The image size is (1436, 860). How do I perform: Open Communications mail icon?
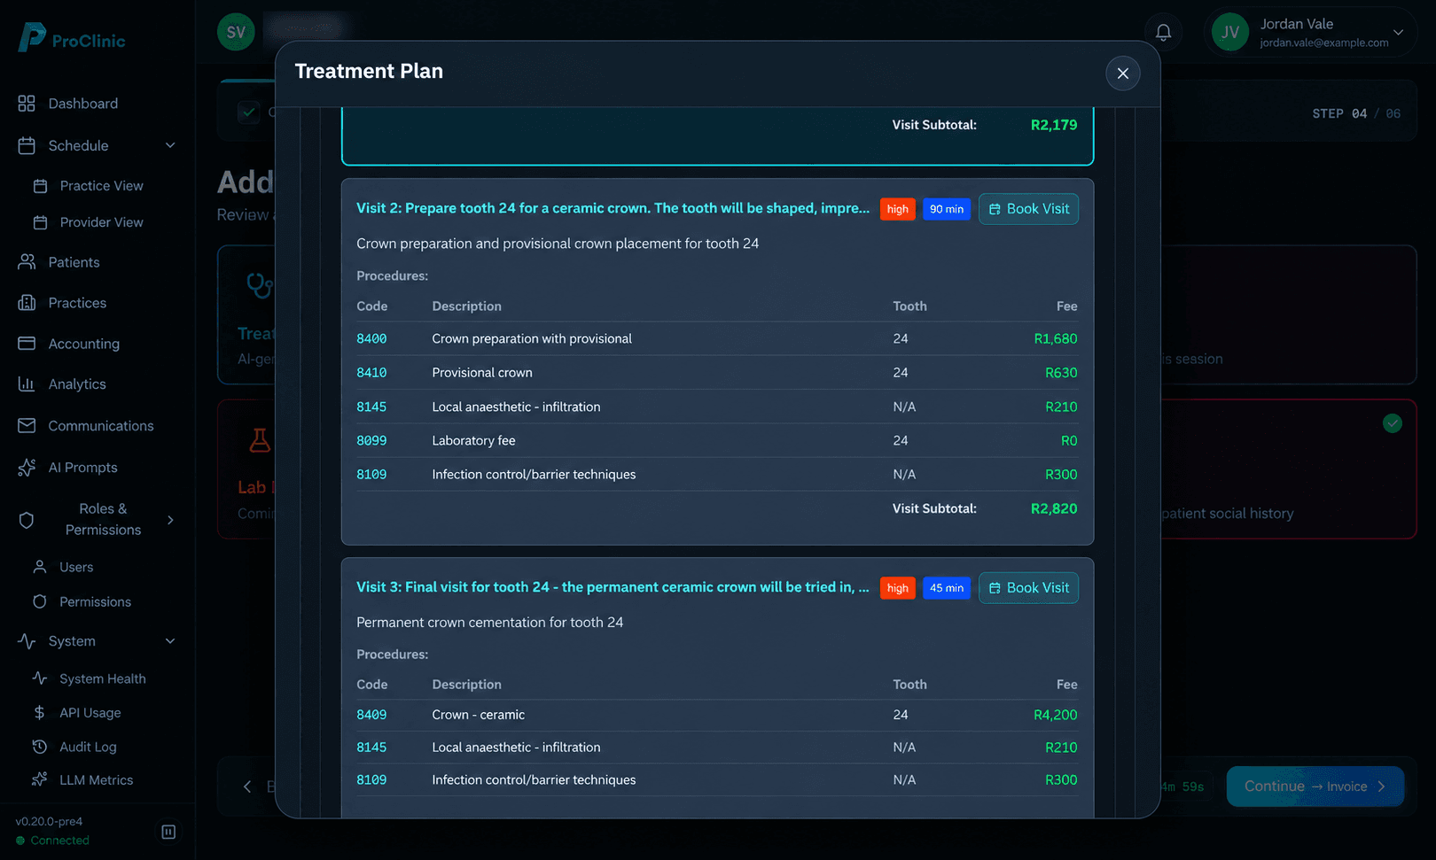pos(27,426)
